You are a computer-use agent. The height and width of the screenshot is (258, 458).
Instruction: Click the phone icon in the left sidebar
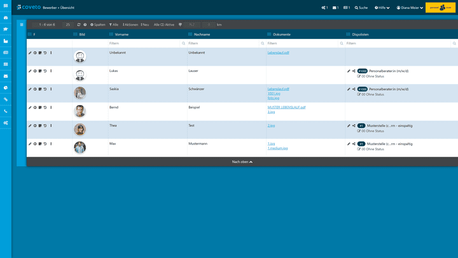coord(6,111)
